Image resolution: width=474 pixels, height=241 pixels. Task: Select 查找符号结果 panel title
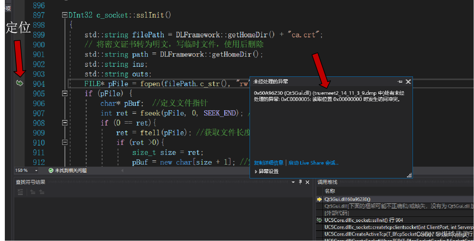[x=30, y=182]
